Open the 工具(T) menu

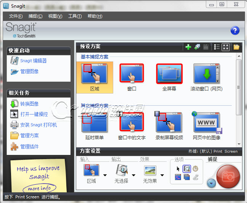[75, 16]
